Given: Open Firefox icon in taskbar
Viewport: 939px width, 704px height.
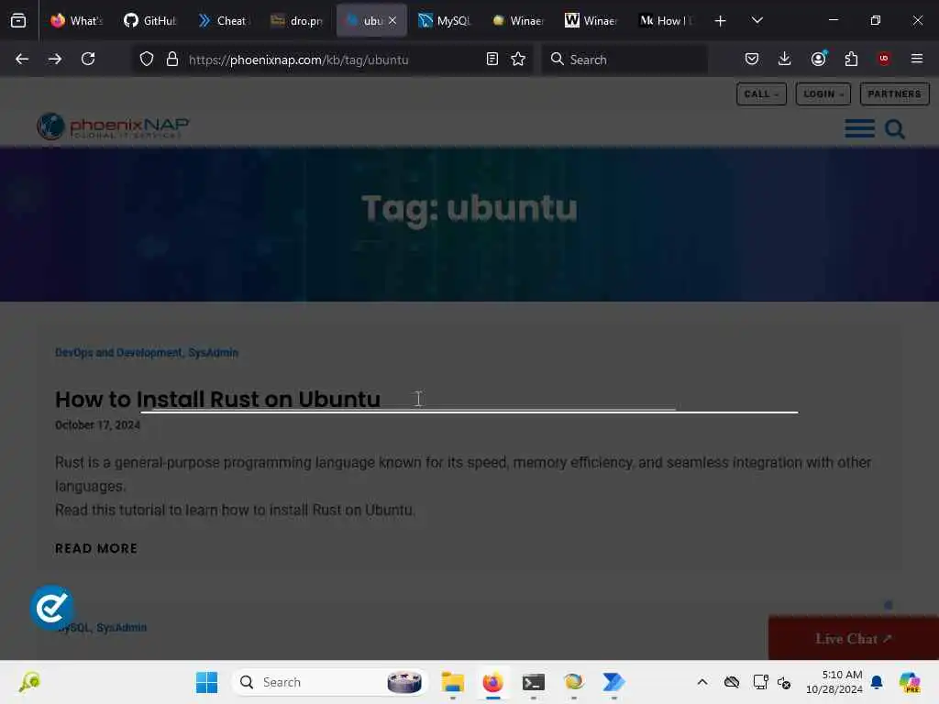Looking at the screenshot, I should click(x=492, y=682).
